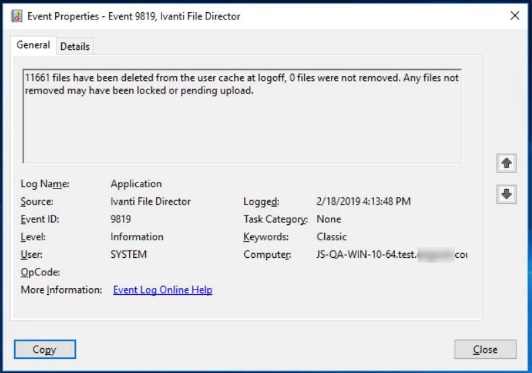Image resolution: width=532 pixels, height=373 pixels.
Task: Select the General tab
Action: point(33,45)
